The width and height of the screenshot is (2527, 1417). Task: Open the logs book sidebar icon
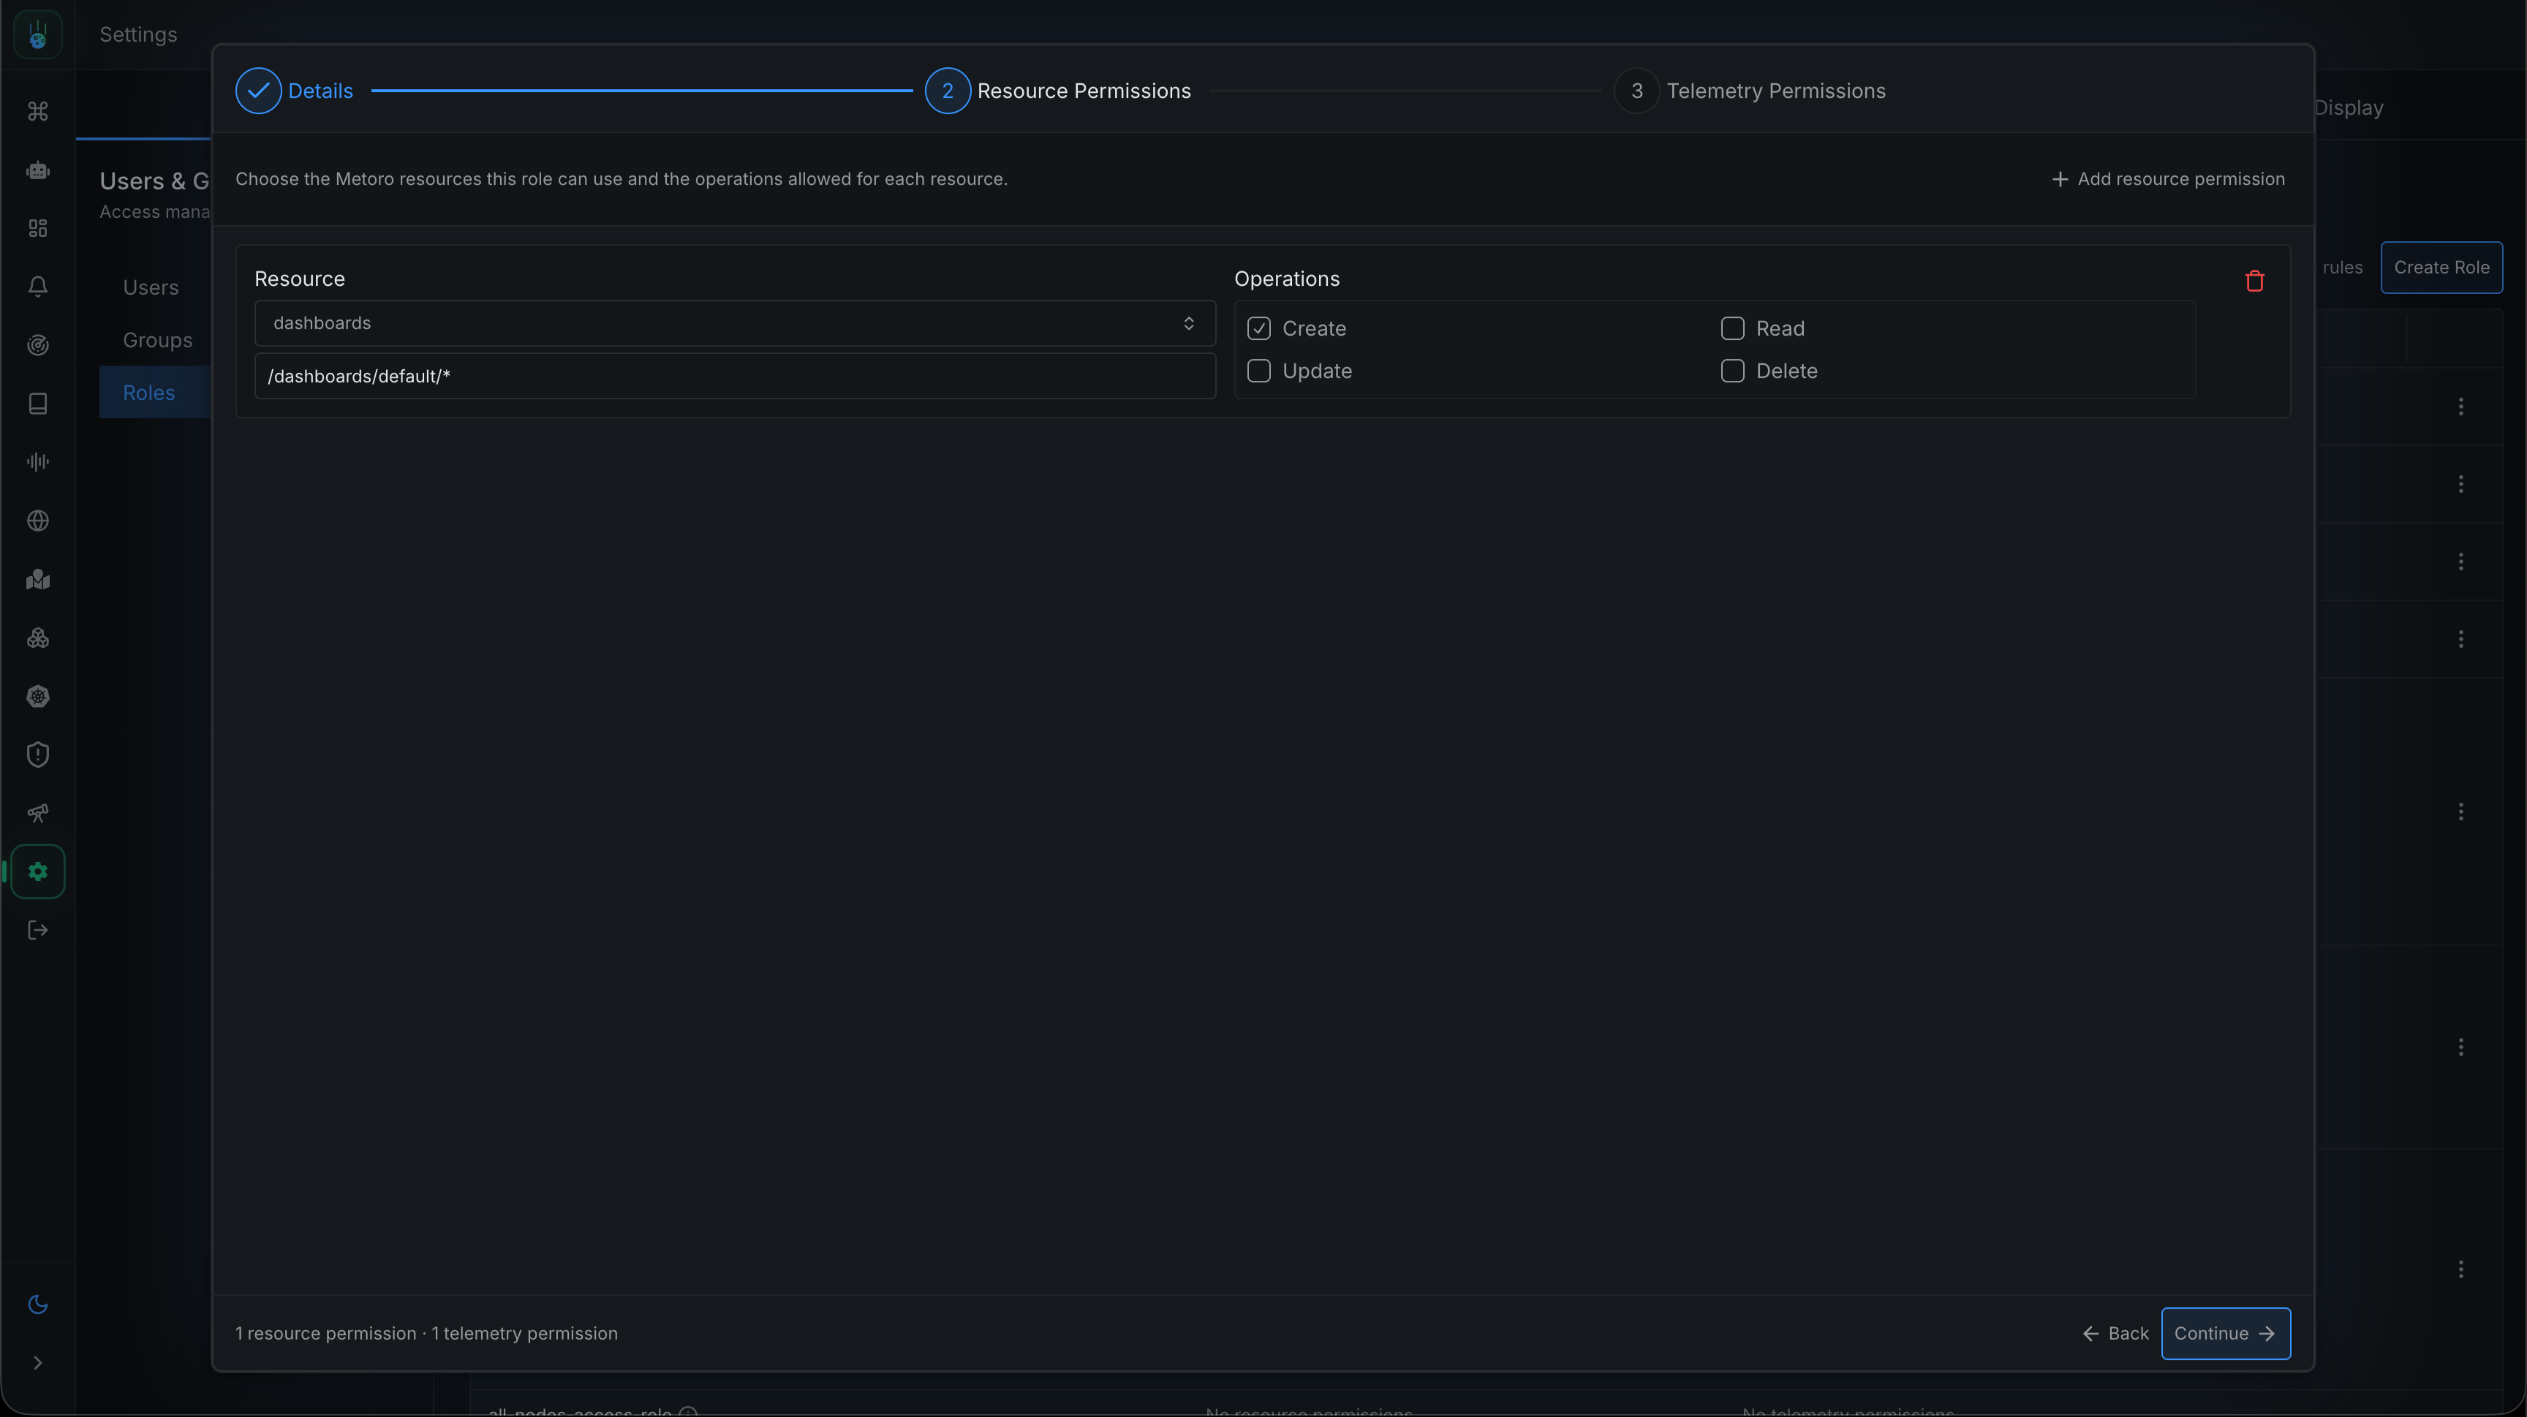(x=37, y=403)
